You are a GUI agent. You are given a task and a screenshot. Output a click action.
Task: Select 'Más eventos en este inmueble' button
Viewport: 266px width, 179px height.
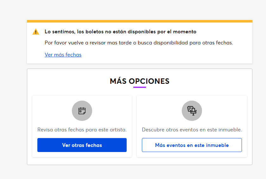coord(192,145)
